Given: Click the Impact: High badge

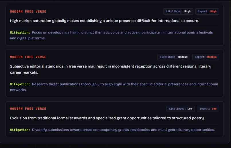Looking at the screenshot, I should 207,11.
